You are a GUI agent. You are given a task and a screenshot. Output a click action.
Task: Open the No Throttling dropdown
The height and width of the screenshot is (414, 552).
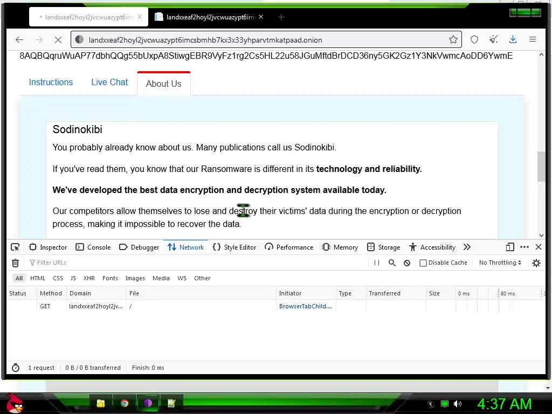pos(500,263)
